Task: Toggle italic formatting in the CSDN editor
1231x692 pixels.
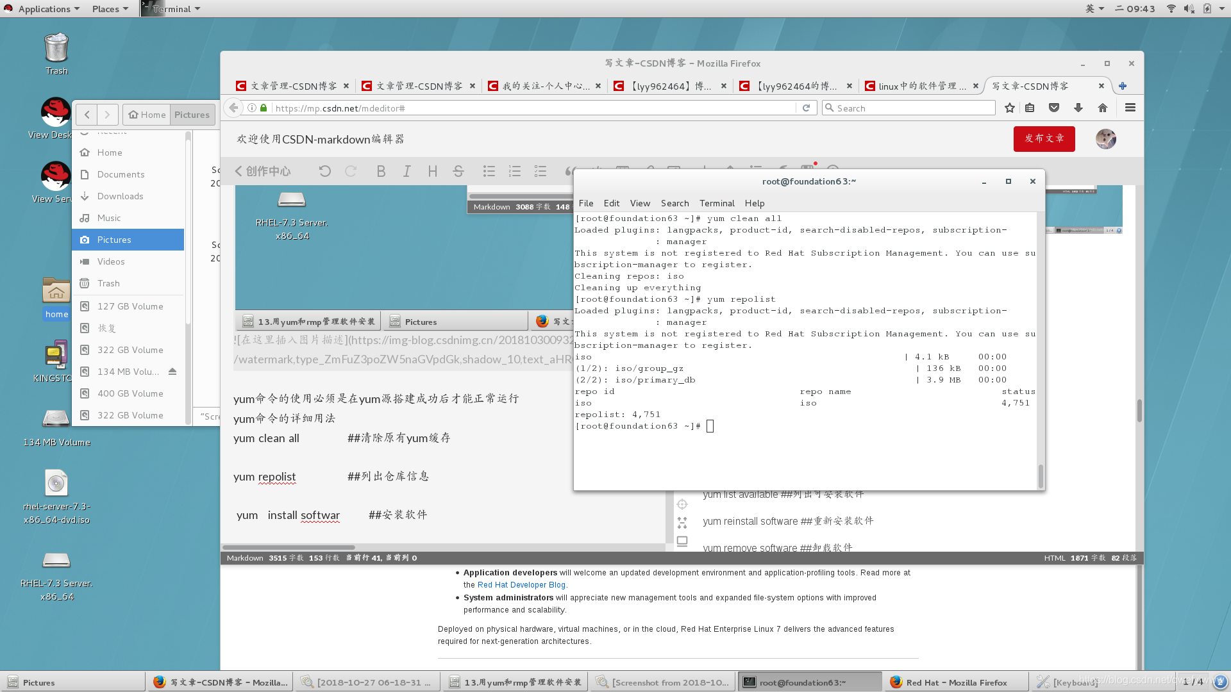Action: (x=406, y=171)
